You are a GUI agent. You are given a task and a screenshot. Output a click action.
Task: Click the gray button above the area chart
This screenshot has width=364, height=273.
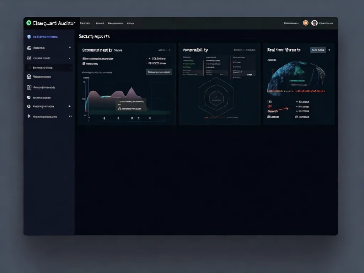point(159,72)
